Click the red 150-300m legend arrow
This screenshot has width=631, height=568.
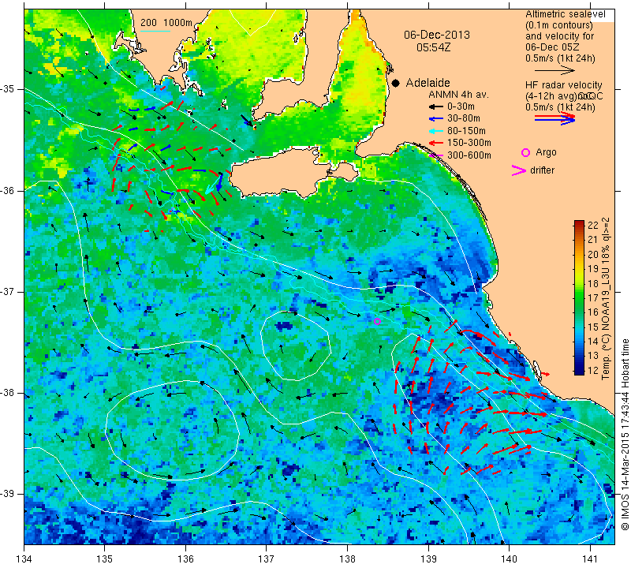[x=435, y=143]
